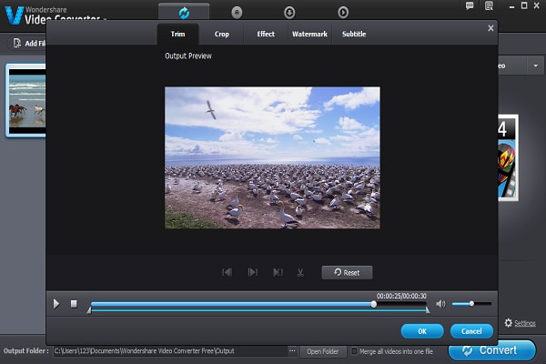Jump to previous frame marker icon

(x=227, y=272)
